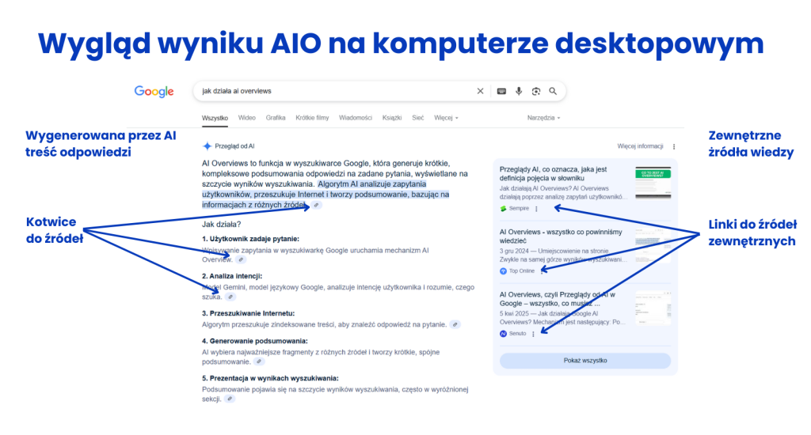This screenshot has width=811, height=435.
Task: Click source anchor after 'różnych źródeł'
Action: [x=317, y=205]
